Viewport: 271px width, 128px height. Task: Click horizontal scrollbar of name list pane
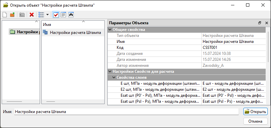tap(50, 102)
